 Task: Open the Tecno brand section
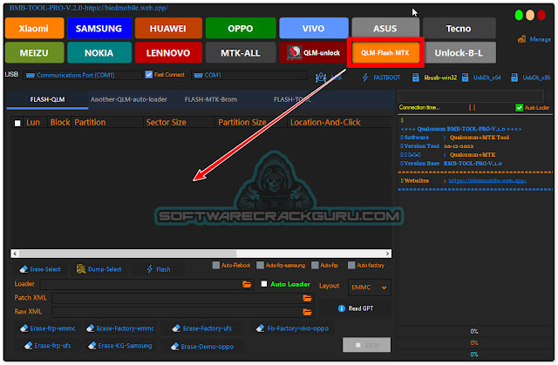tap(459, 28)
